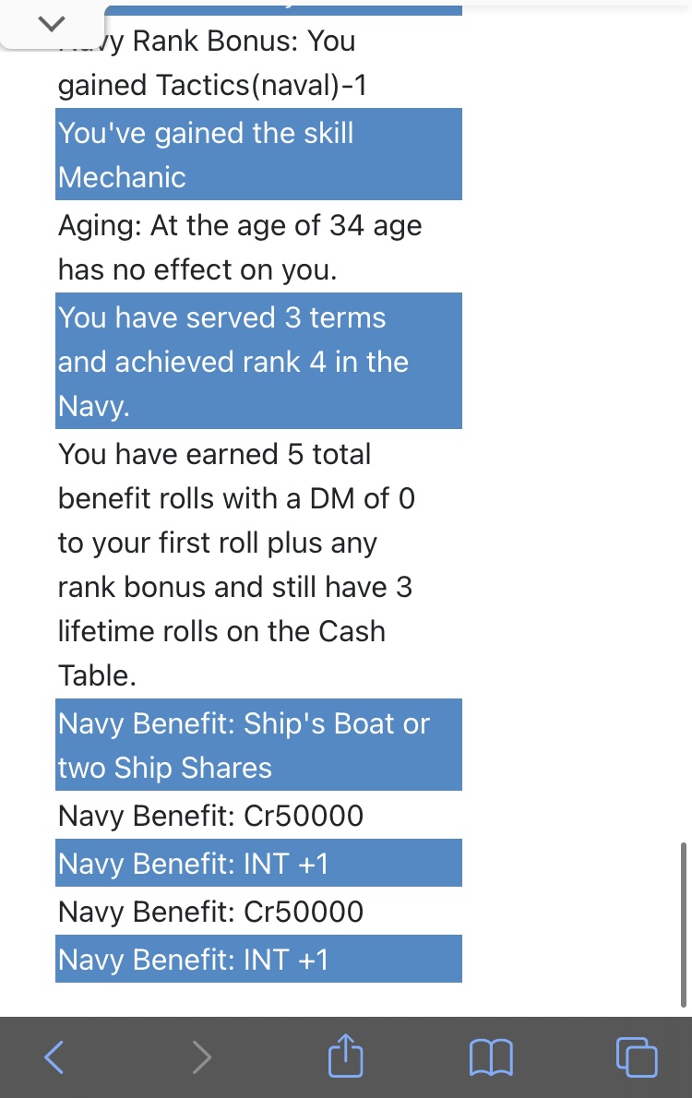The height and width of the screenshot is (1098, 692).
Task: Tap last Navy Benefit: INT +1 row
Action: (x=258, y=959)
